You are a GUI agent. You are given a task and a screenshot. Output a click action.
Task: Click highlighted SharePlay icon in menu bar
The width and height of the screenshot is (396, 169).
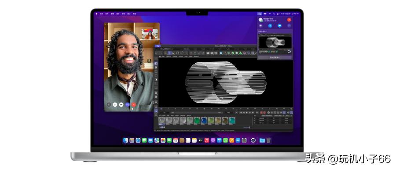260,14
